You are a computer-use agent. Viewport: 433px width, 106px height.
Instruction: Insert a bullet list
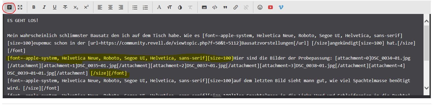pos(135,7)
